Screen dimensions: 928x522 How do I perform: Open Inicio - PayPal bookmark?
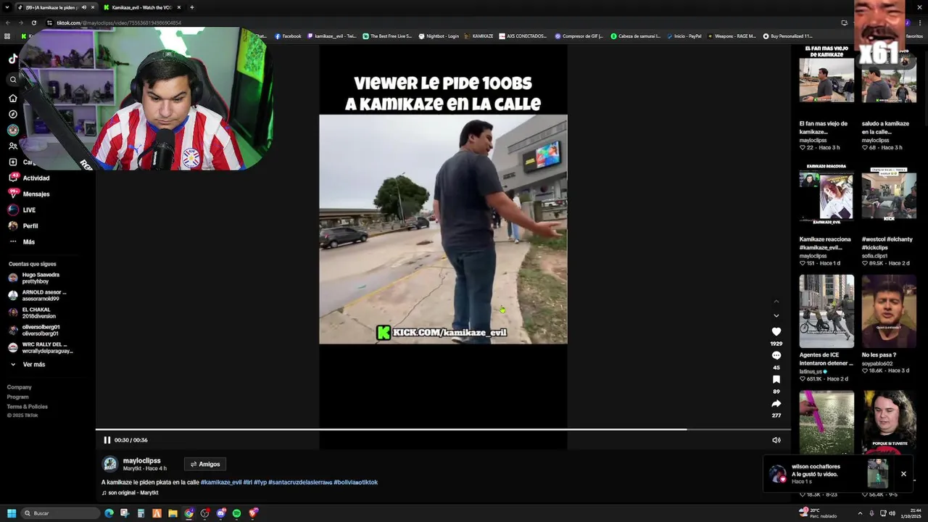684,36
